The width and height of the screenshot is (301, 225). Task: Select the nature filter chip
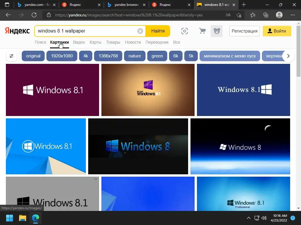(x=135, y=56)
